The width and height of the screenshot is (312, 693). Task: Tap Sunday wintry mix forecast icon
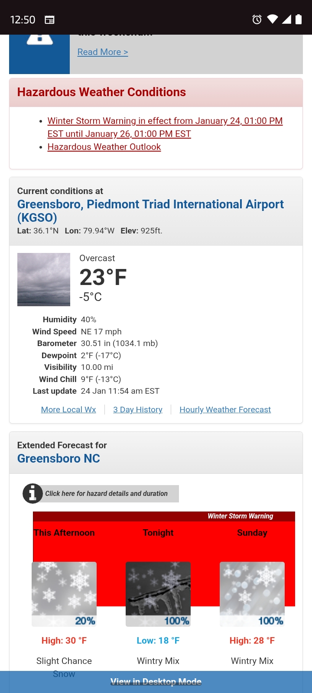pos(252,594)
